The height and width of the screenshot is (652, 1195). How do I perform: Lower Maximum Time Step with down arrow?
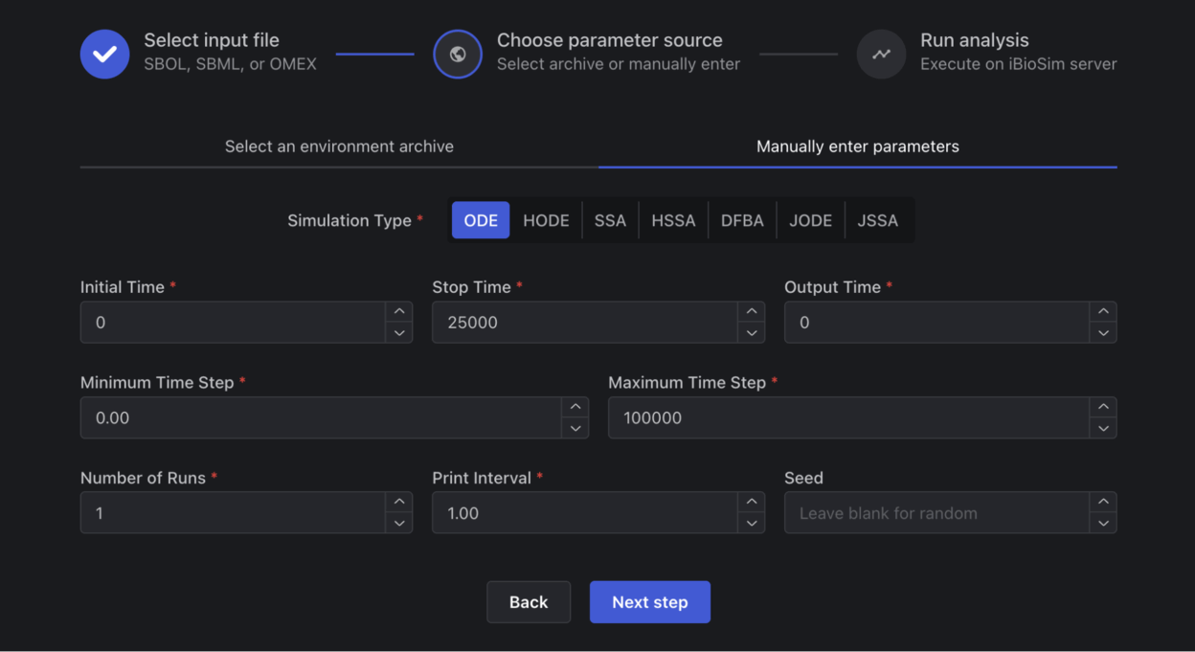click(1104, 428)
